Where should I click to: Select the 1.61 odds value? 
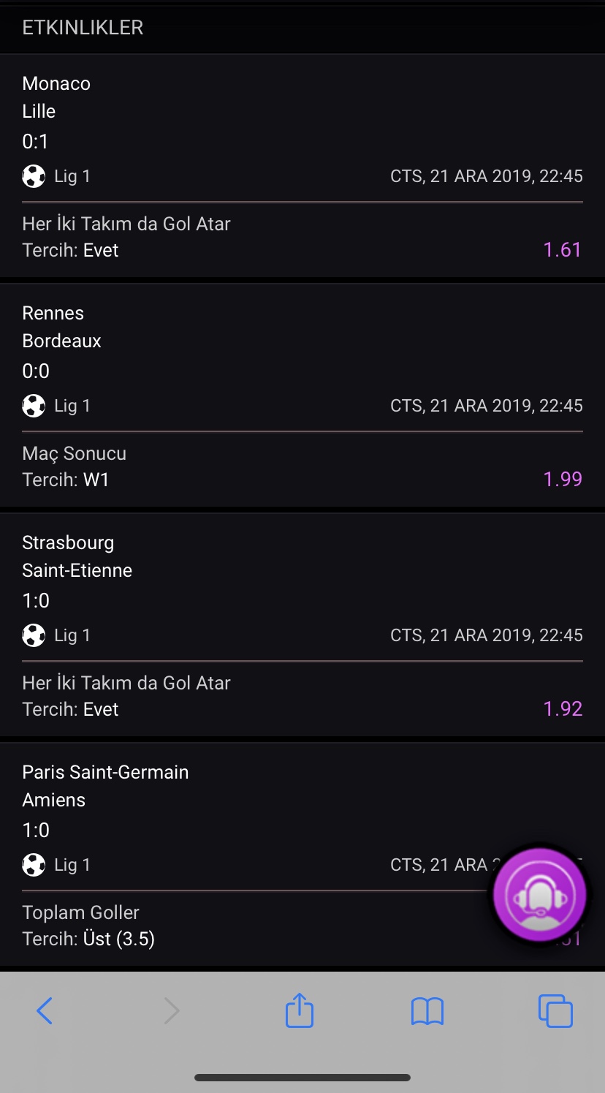(563, 250)
